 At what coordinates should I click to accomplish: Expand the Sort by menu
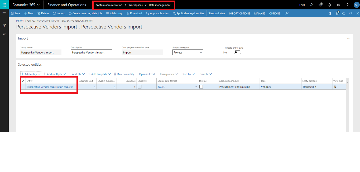[188, 74]
